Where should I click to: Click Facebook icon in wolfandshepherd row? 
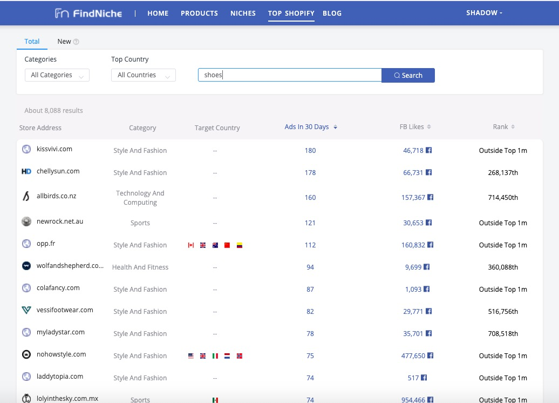(427, 267)
